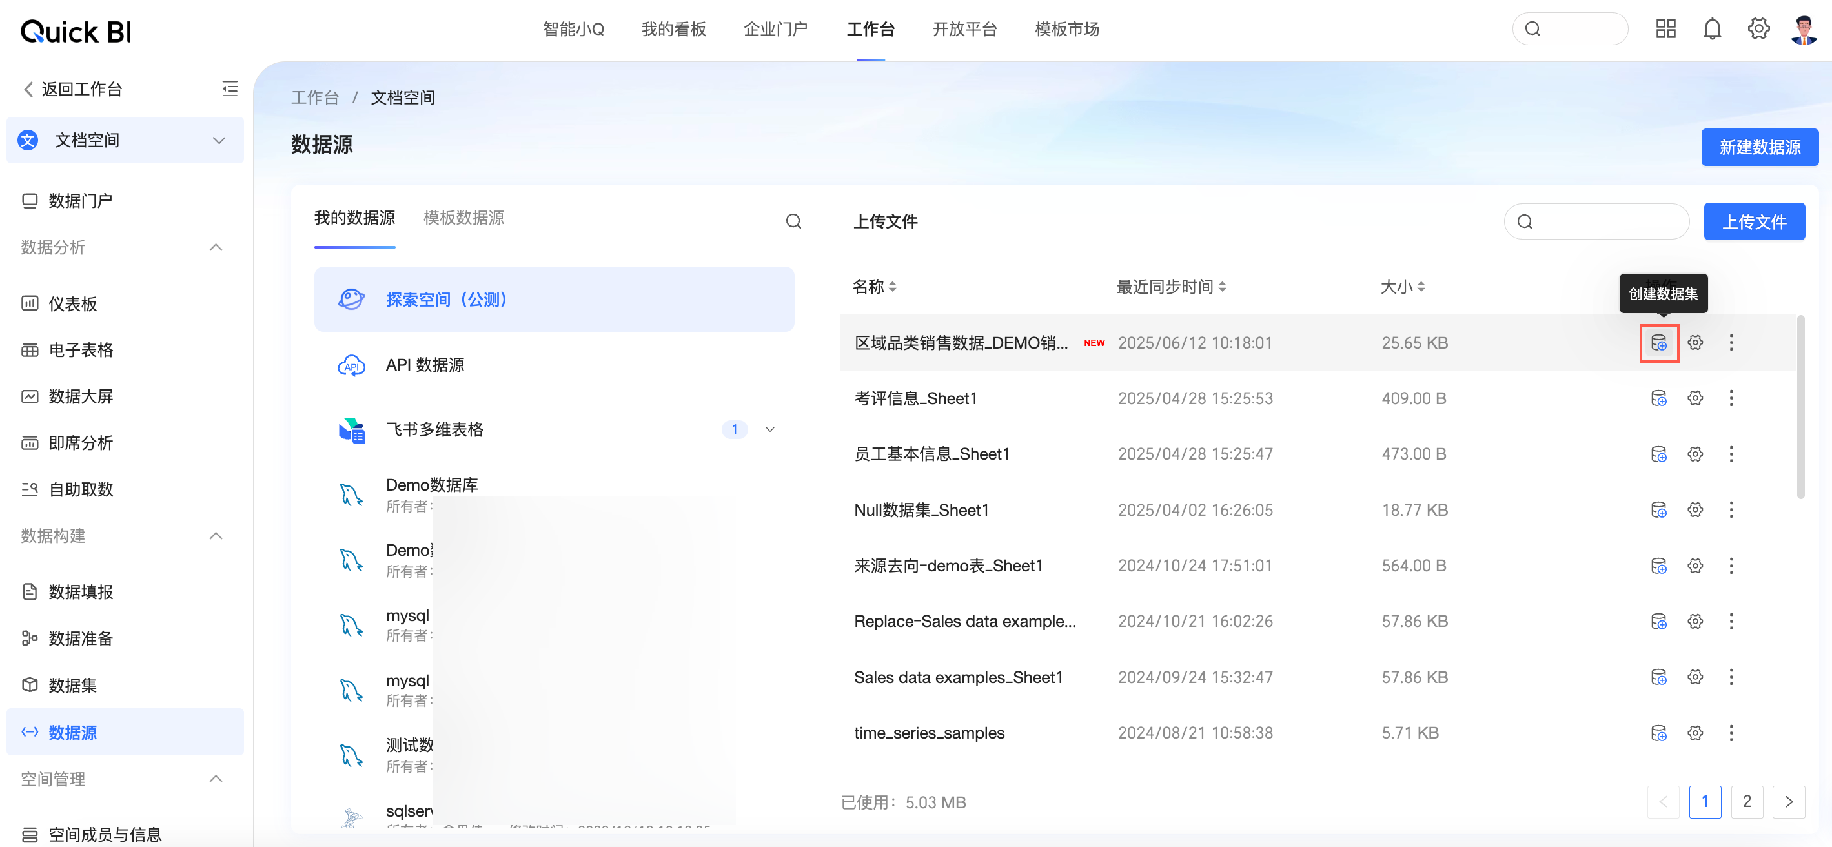Expand the 飞书多维表格 source group

pyautogui.click(x=769, y=429)
